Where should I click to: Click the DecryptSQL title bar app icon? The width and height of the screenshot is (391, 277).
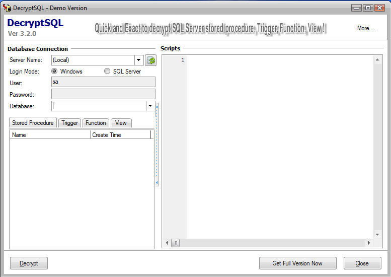pyautogui.click(x=7, y=8)
